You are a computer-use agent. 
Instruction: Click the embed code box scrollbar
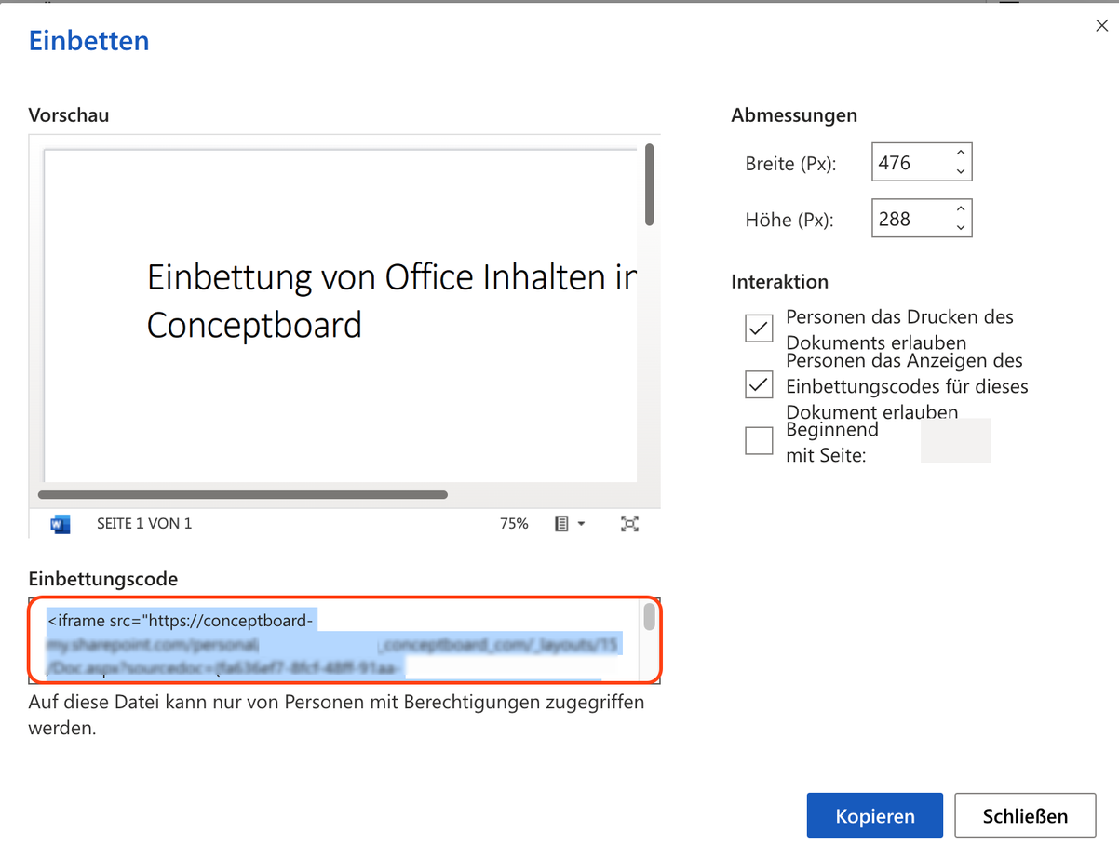tap(650, 617)
